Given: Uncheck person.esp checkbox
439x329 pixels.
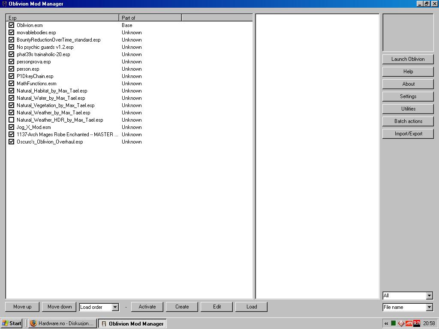Looking at the screenshot, I should [x=11, y=69].
